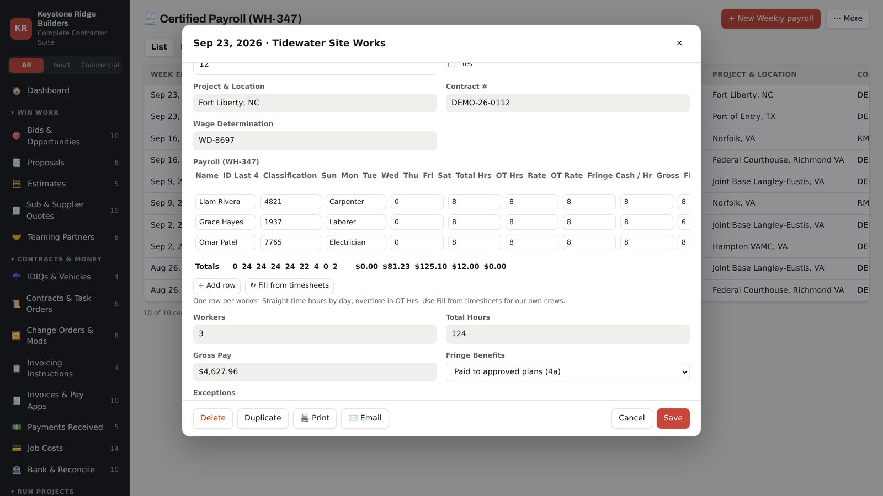The image size is (883, 496).
Task: Open the Fringe Benefits dropdown
Action: [568, 372]
